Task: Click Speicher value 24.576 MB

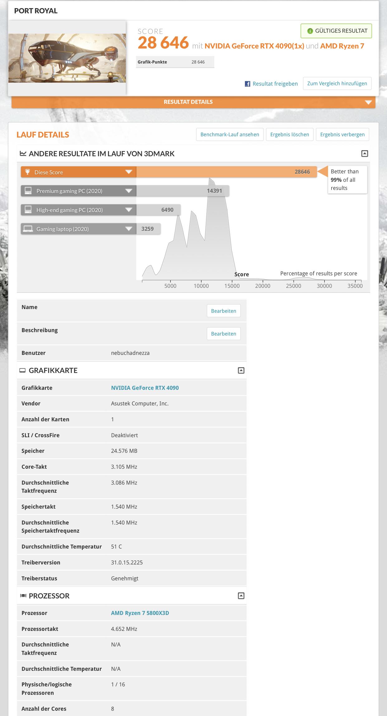Action: click(x=124, y=451)
